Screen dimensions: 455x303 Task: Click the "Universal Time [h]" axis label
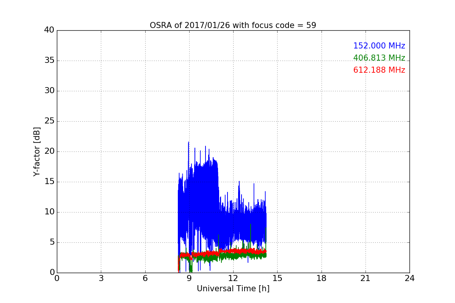(233, 289)
